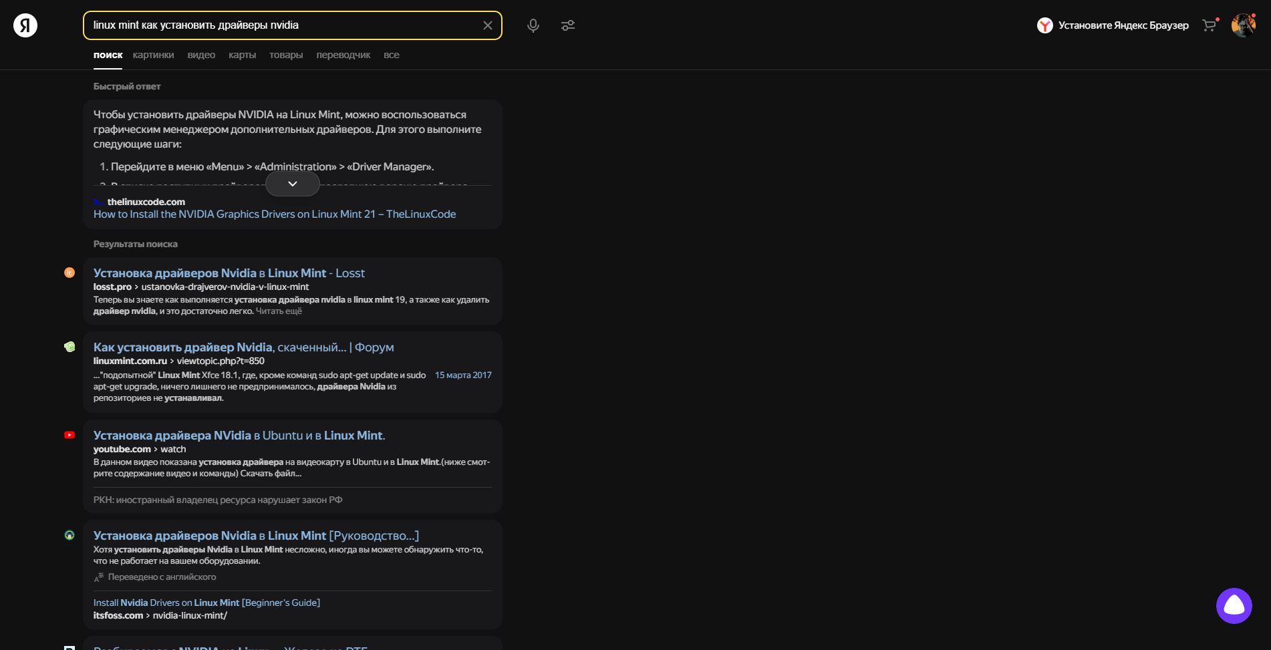Expand the Losst snippet via Читать ещё

[279, 311]
